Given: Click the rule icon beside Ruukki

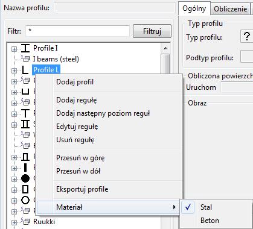Looking at the screenshot, I should tap(25, 222).
